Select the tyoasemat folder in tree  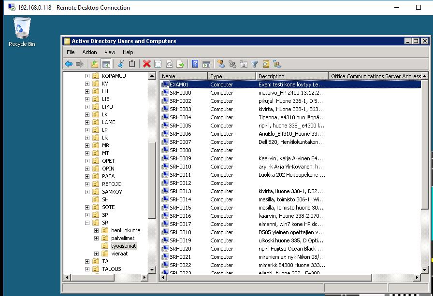coord(123,246)
